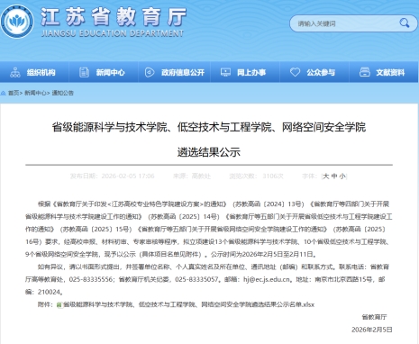The width and height of the screenshot is (419, 344).
Task: Click the 政府信息公开 icon
Action: point(150,72)
